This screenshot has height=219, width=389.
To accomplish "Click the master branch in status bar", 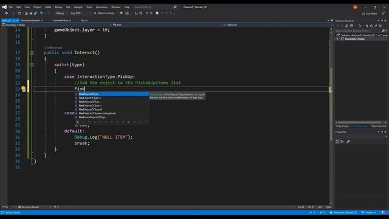I will [368, 212].
